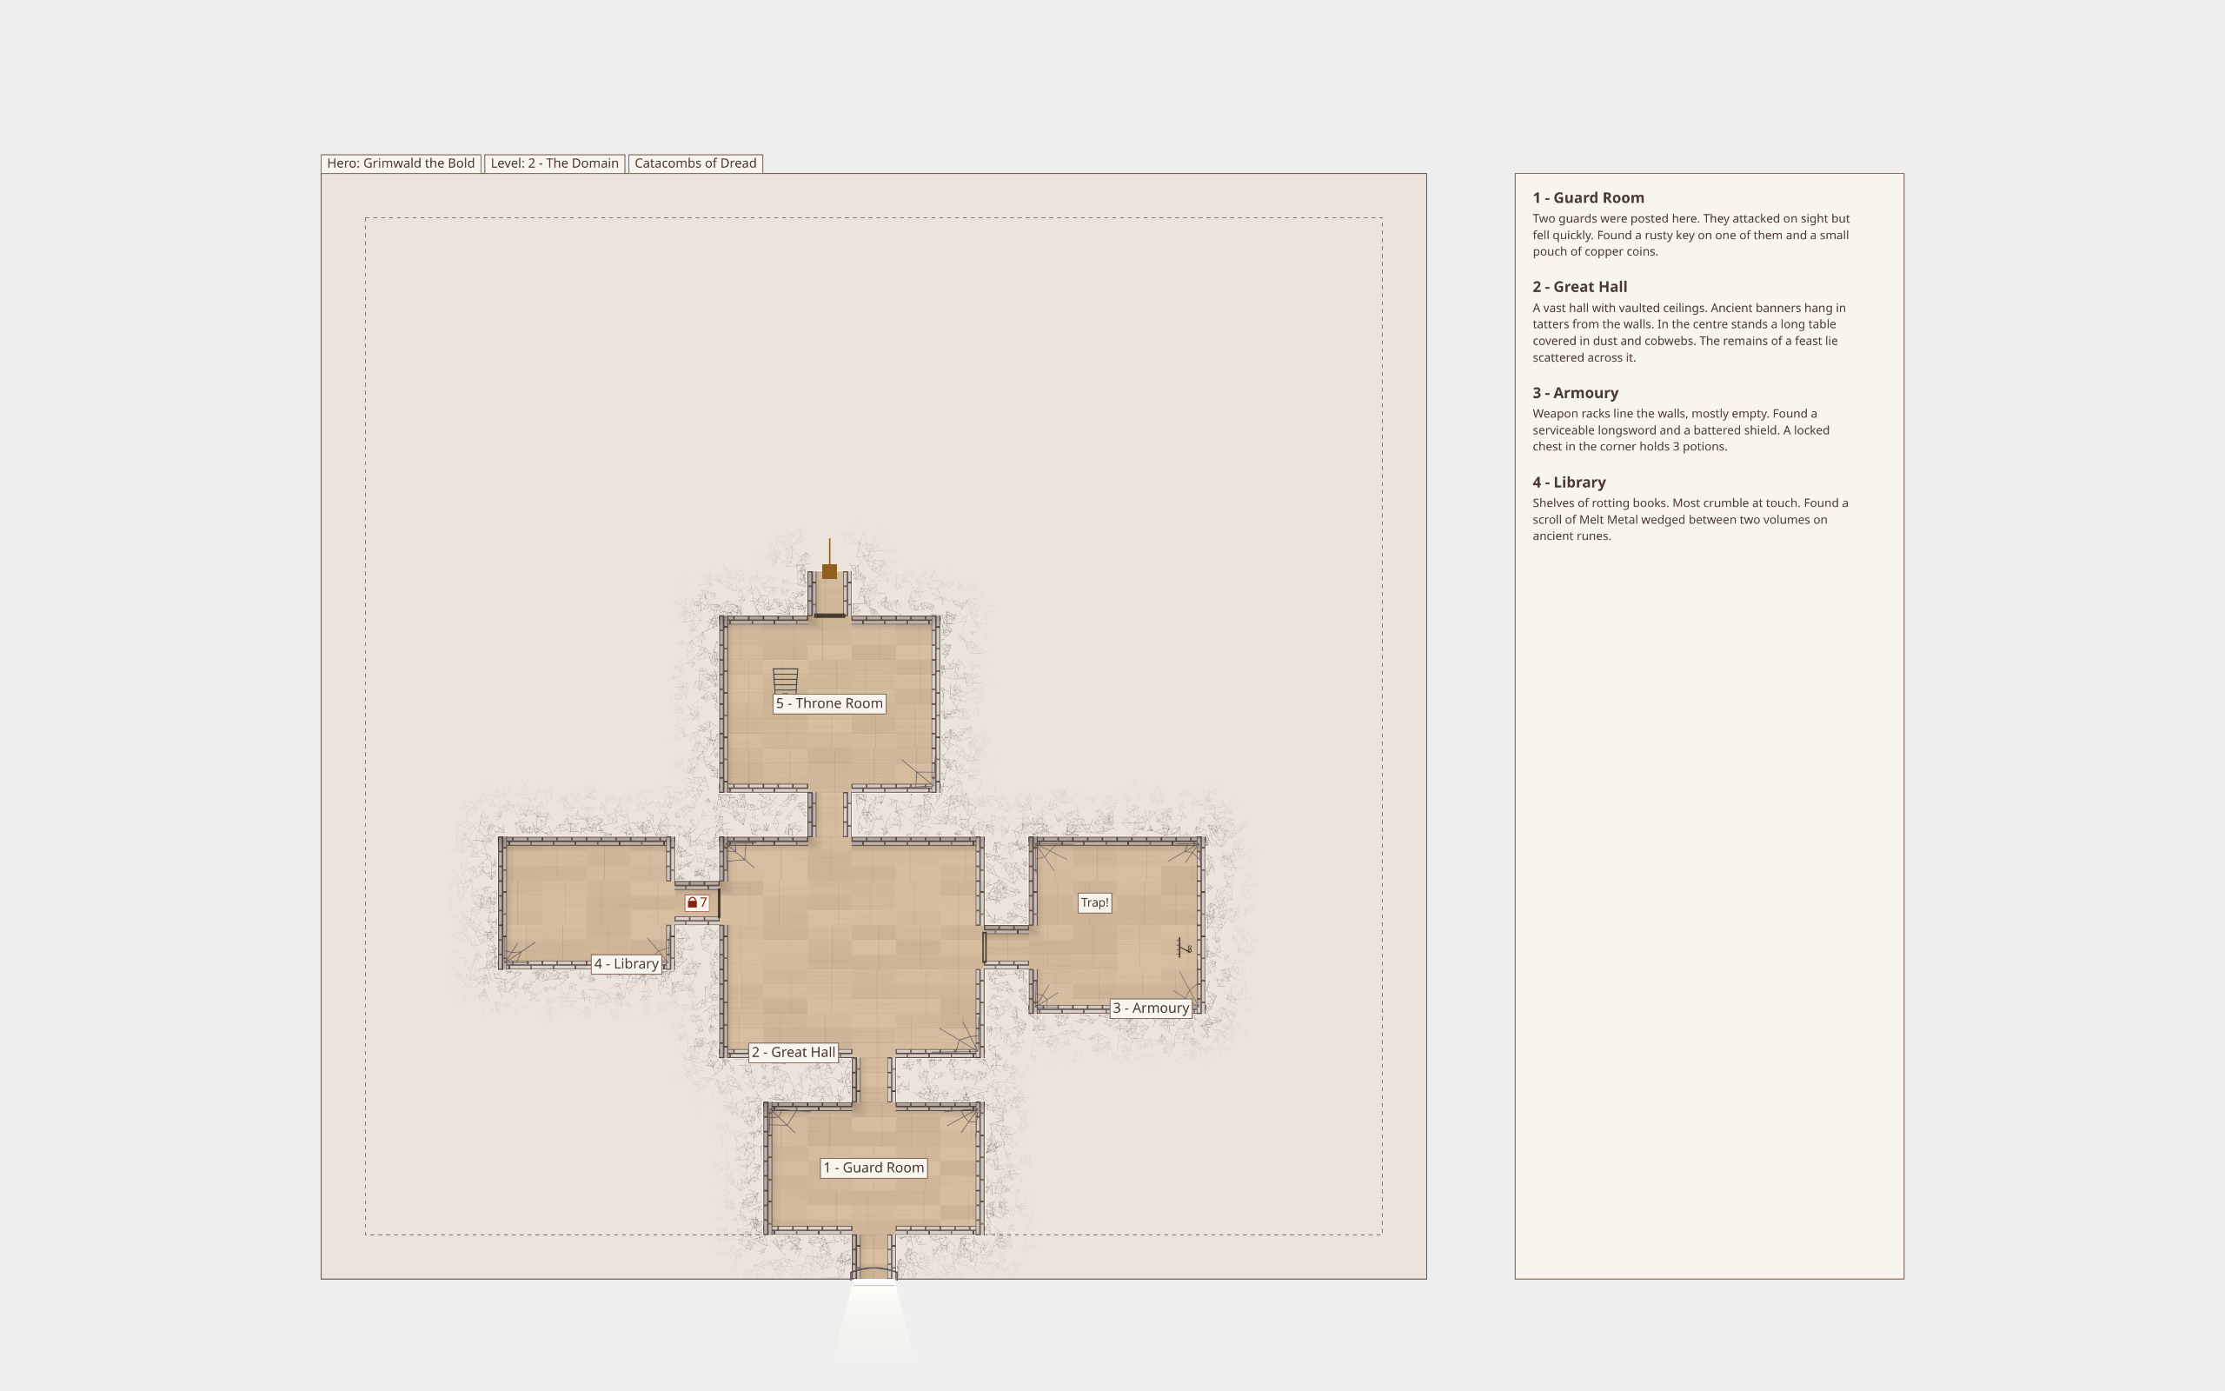The width and height of the screenshot is (2225, 1391).
Task: Open the 'Catacombs of Dread' tab
Action: (695, 163)
